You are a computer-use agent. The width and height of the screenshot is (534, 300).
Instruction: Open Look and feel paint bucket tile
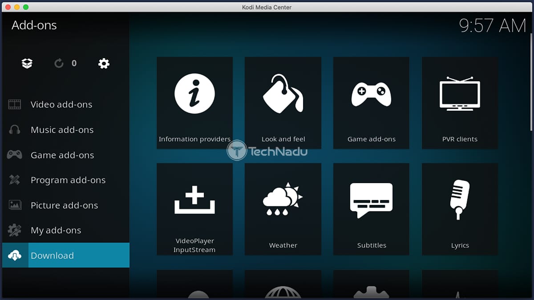(x=283, y=103)
